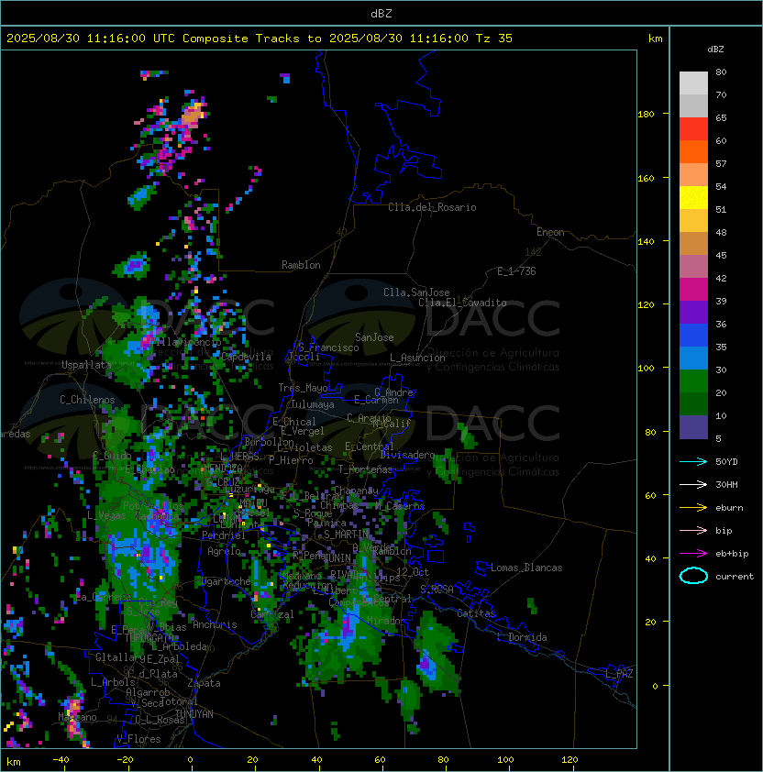This screenshot has height=772, width=763.
Task: Click the 'L_Dormida' map label
Action: [522, 637]
